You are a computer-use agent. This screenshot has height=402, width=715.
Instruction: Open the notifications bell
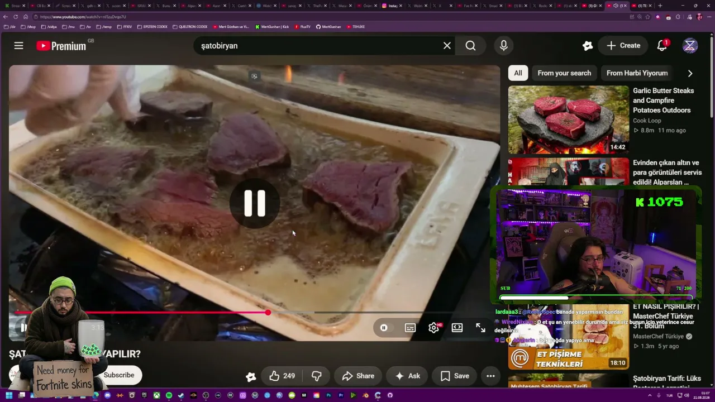662,46
